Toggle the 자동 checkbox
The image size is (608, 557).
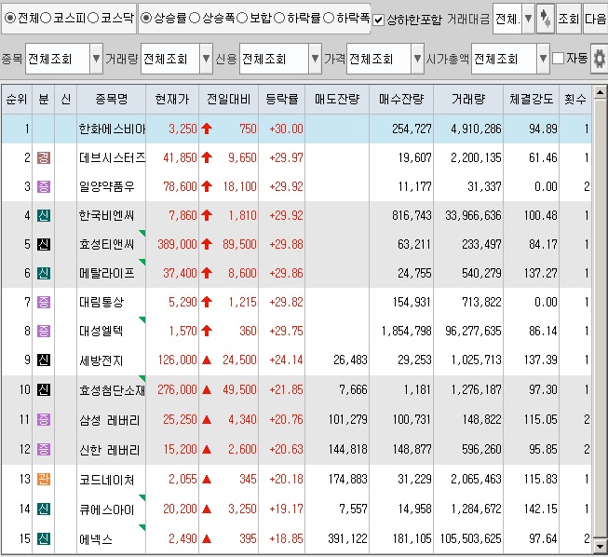(559, 59)
